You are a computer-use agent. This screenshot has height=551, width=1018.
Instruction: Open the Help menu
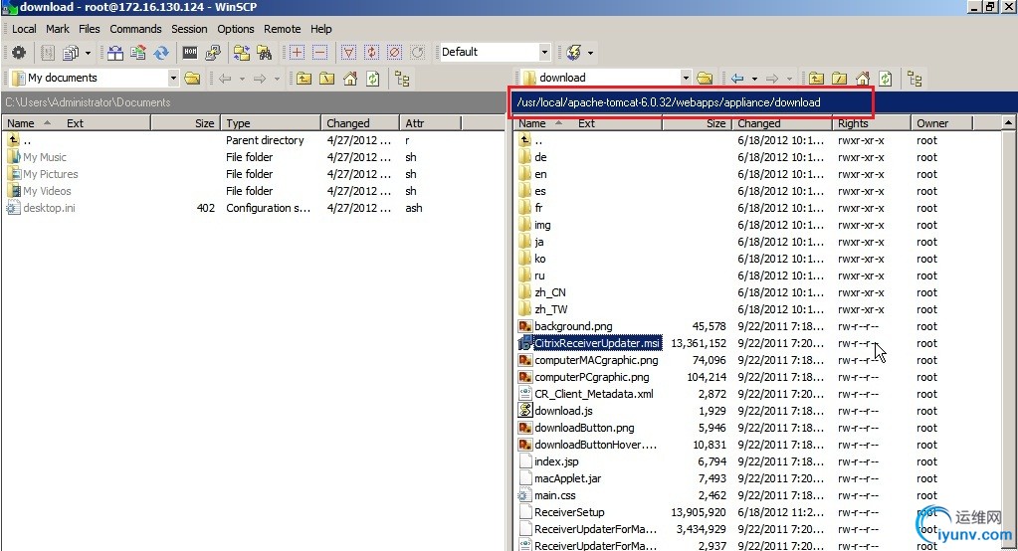point(320,29)
